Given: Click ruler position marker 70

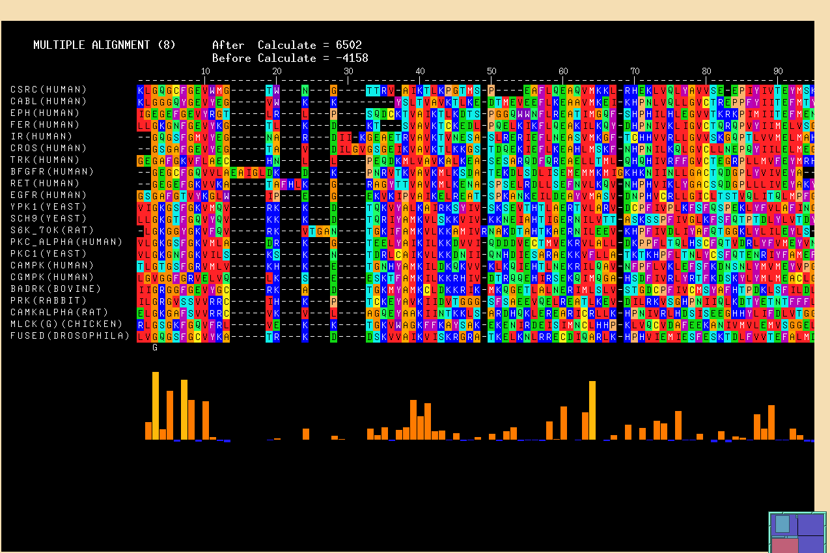Looking at the screenshot, I should 635,71.
